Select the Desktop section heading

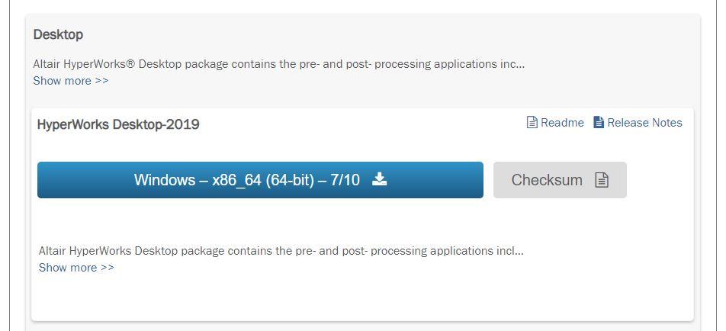coord(58,35)
